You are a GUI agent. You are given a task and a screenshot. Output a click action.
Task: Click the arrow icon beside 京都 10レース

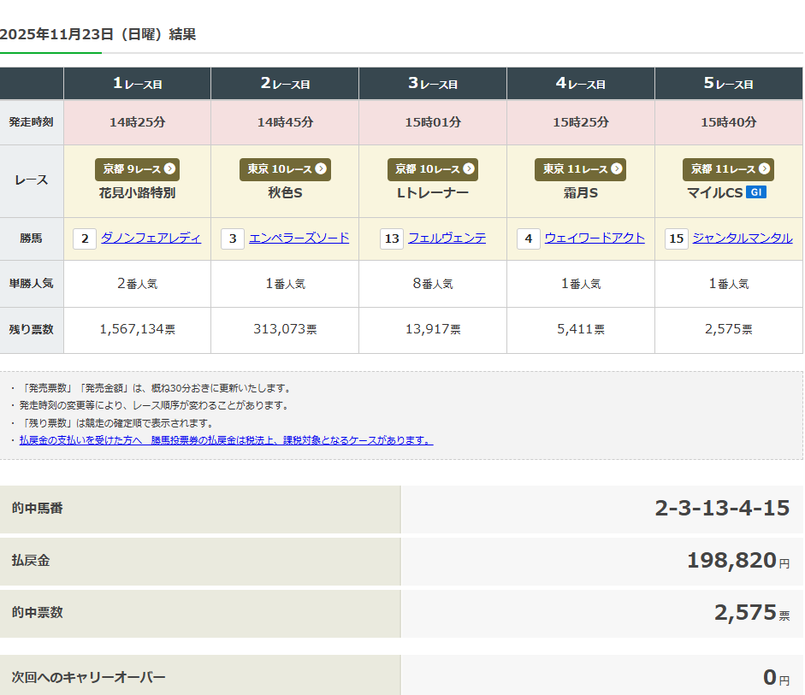point(469,169)
